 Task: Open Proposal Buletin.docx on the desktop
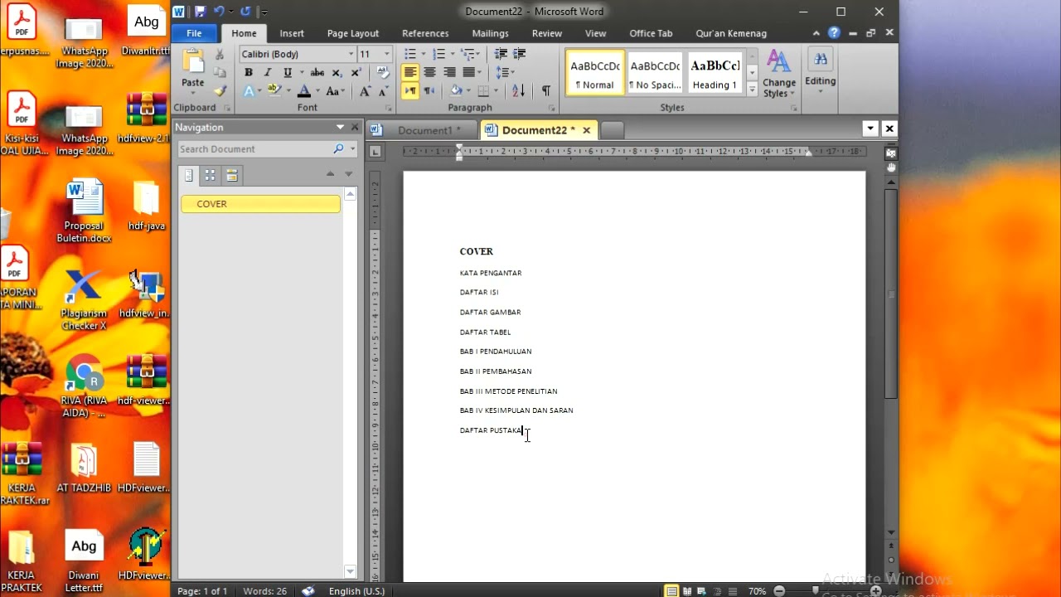84,211
